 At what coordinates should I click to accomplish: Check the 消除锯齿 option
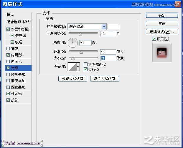coord(85,64)
